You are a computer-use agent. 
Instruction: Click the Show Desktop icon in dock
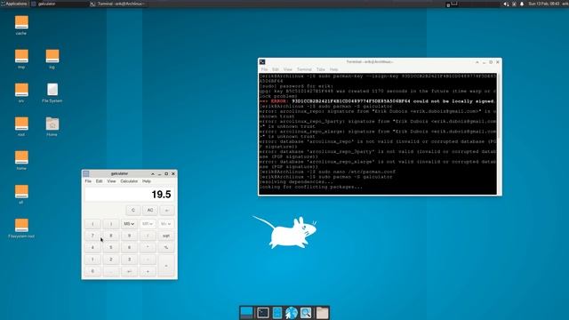click(x=246, y=312)
